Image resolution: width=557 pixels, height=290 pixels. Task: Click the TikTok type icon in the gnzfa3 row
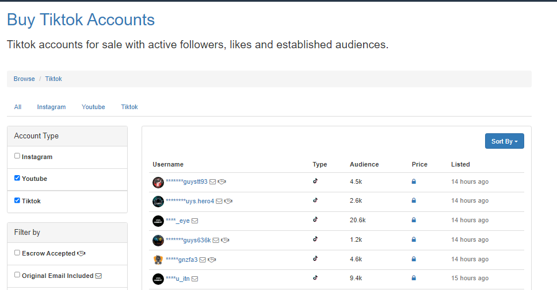tap(315, 258)
